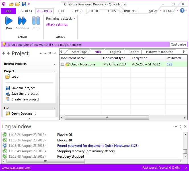The height and width of the screenshot is (171, 189).
Task: Click the Load folder icon
Action: click(8, 77)
